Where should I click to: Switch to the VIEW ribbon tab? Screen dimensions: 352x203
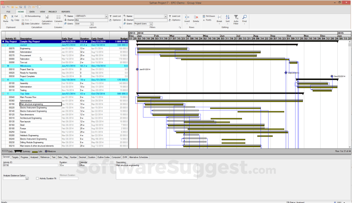point(43,12)
